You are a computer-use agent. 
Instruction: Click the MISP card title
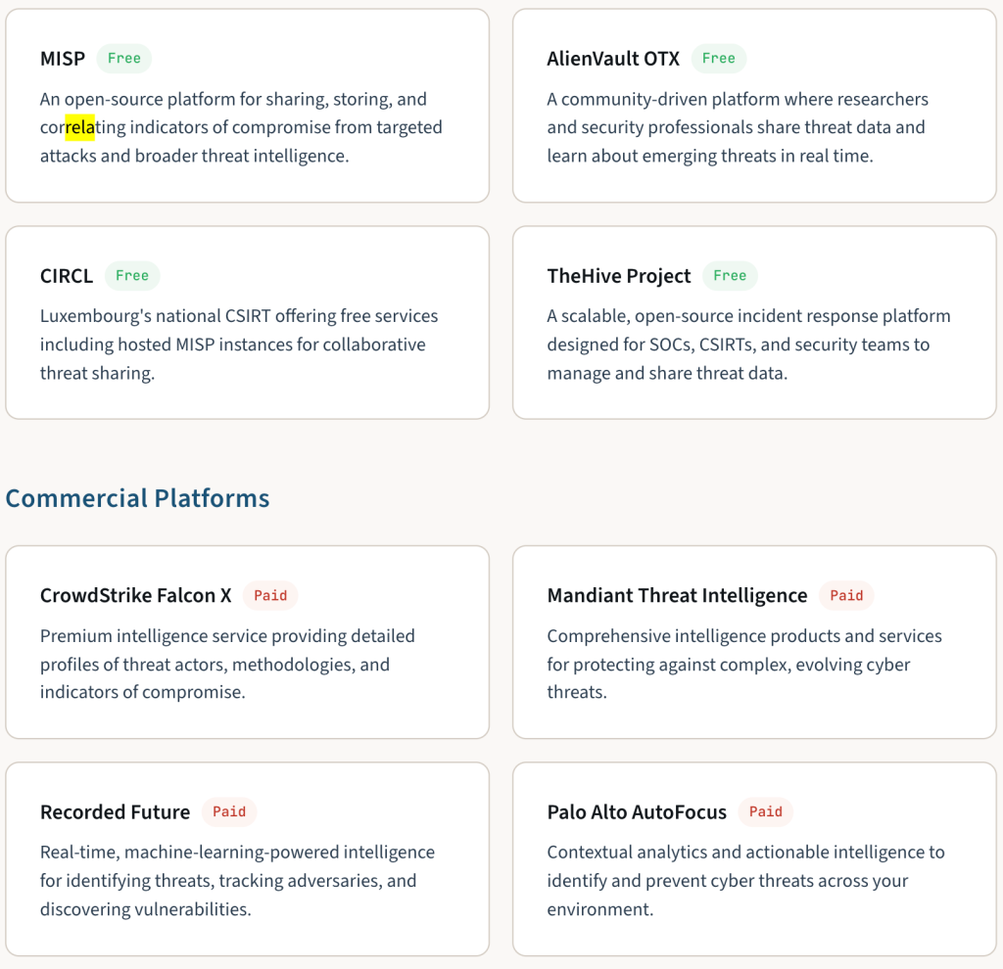[x=63, y=59]
